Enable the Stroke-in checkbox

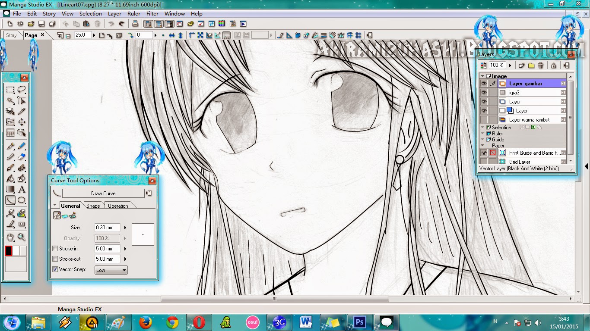click(x=55, y=249)
